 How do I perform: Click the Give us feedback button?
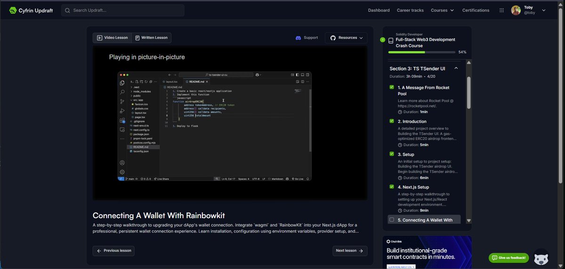[509, 258]
